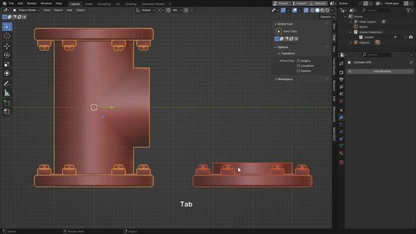Select the Measure tool
The image size is (416, 234).
(x=7, y=93)
